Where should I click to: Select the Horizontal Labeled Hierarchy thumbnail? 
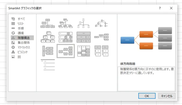click(84, 51)
